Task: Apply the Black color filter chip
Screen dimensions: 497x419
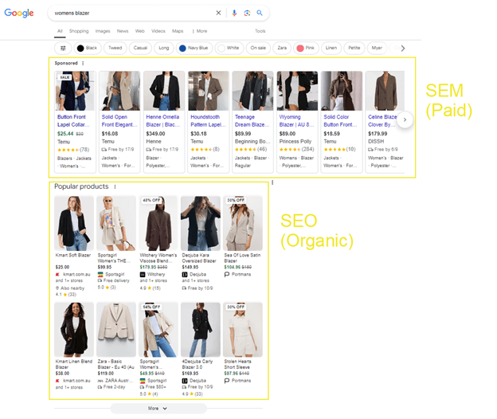Action: point(88,48)
